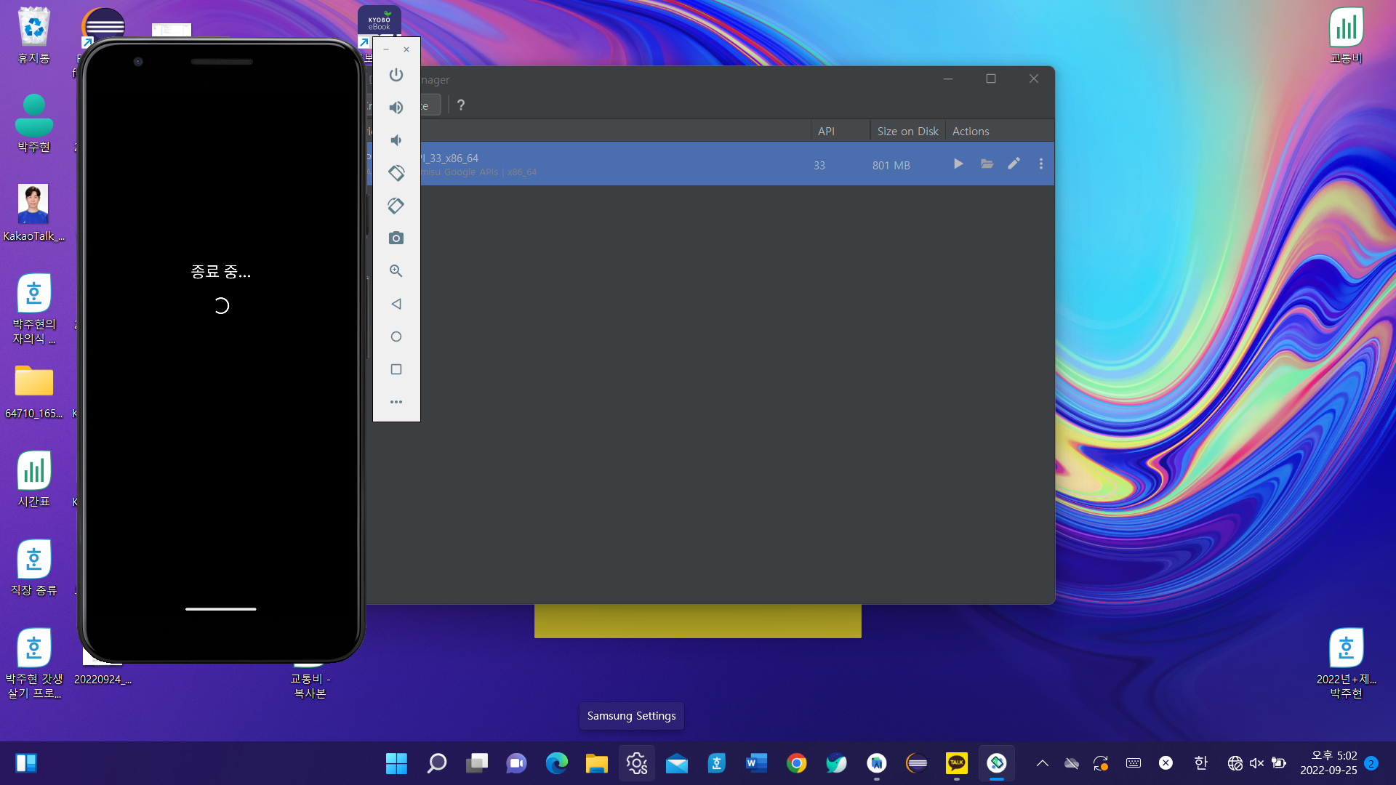The image size is (1396, 785).
Task: Edit the virtual device with the pencil icon
Action: coord(1014,164)
